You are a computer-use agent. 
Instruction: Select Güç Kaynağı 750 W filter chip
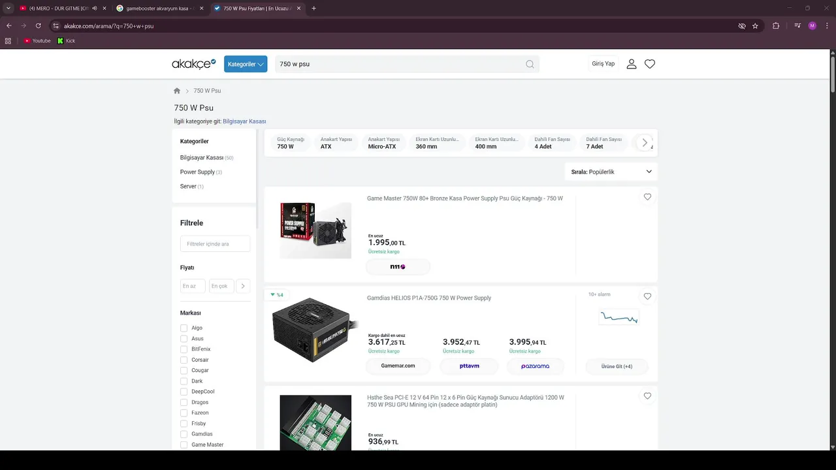click(x=291, y=143)
